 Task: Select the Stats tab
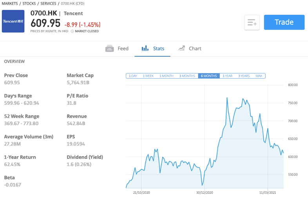[x=152, y=49]
